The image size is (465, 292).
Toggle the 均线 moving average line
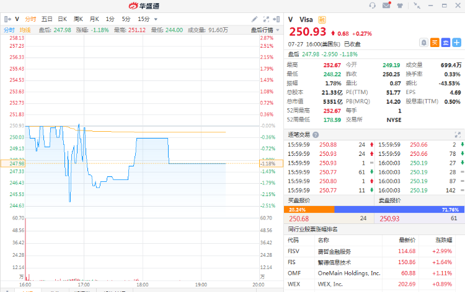pos(25,30)
